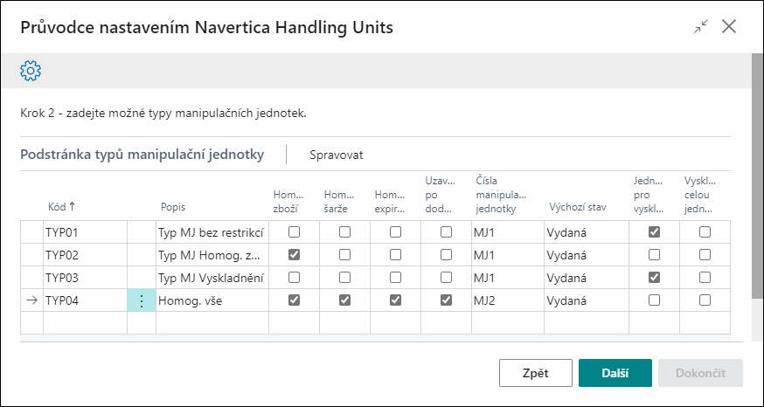Click the MJ2 number series cell

[x=508, y=300]
